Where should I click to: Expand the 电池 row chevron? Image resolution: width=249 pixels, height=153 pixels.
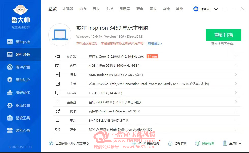pos(236,120)
